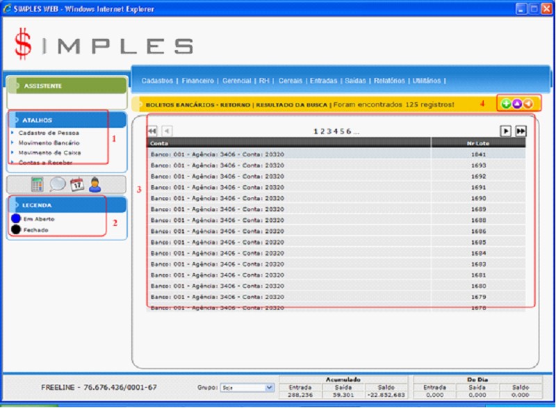Select the row with lot number 1679

336,297
